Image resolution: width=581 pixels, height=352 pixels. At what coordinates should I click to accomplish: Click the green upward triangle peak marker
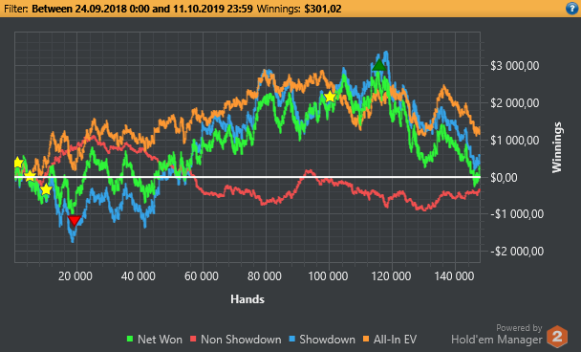point(379,65)
